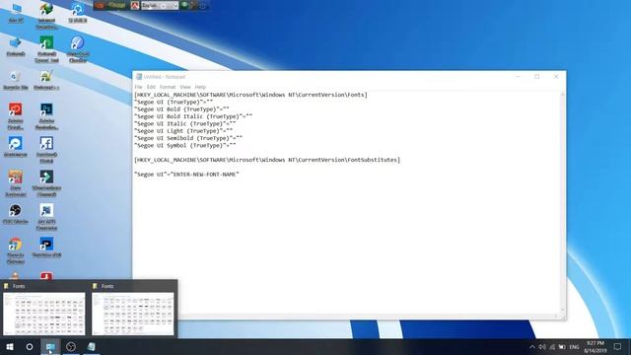Viewport: 631px width, 355px height.
Task: Open the network icon in system tray
Action: pyautogui.click(x=552, y=347)
